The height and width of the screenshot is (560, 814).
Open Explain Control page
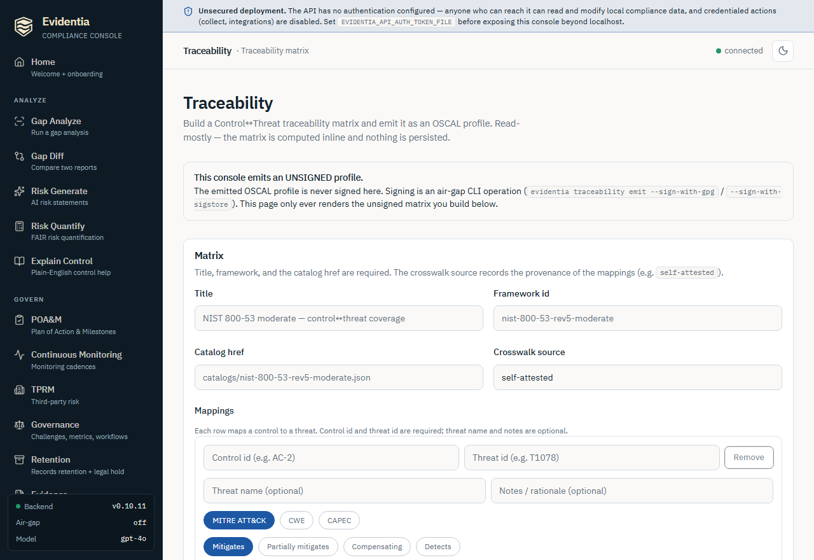pos(81,266)
